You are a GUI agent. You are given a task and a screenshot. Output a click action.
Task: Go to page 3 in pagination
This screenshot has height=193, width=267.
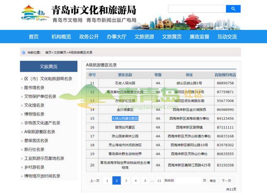click(126, 181)
